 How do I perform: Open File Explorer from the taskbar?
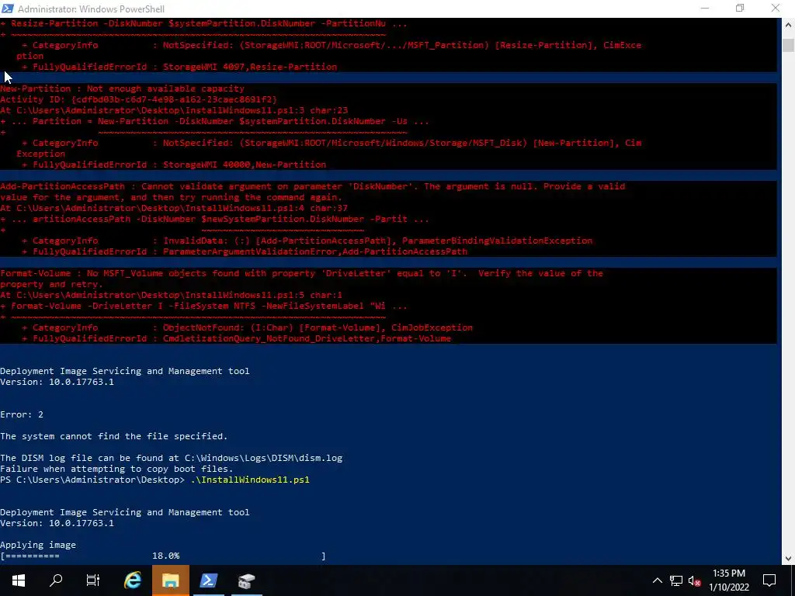(170, 580)
